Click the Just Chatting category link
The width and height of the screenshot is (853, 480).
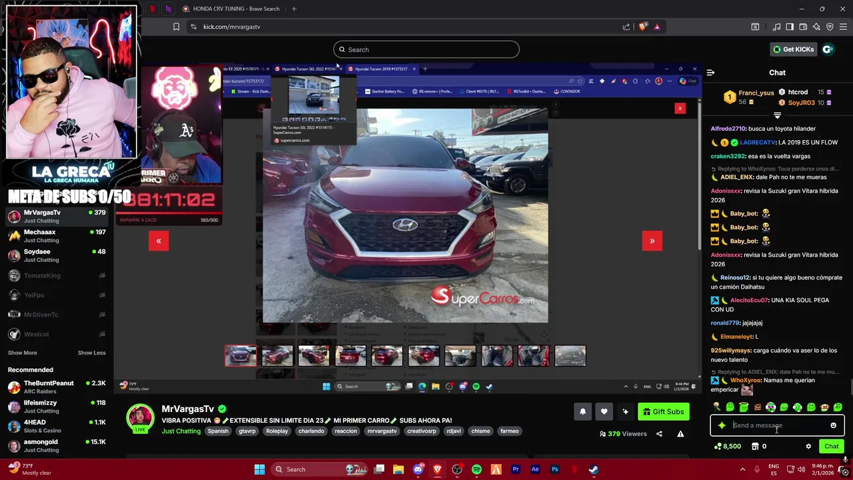pyautogui.click(x=181, y=431)
